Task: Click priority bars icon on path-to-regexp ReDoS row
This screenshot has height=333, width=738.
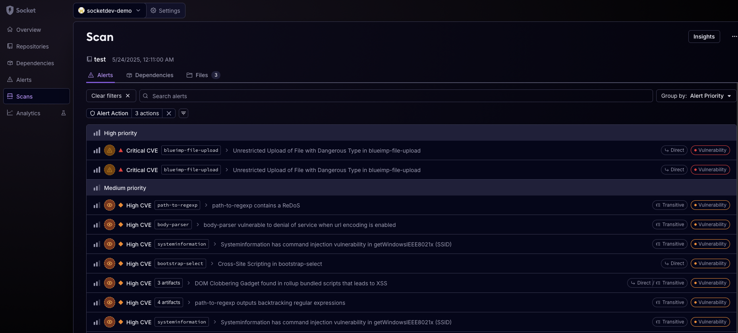Action: (x=97, y=205)
